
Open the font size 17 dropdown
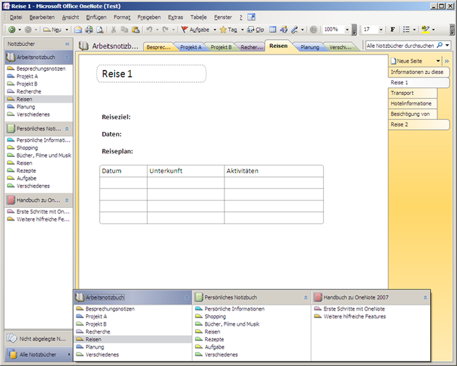[x=380, y=30]
